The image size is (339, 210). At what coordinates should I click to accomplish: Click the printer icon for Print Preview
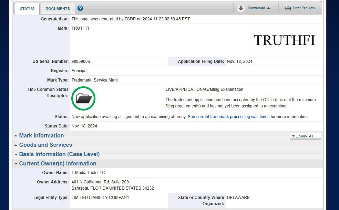[x=288, y=8]
